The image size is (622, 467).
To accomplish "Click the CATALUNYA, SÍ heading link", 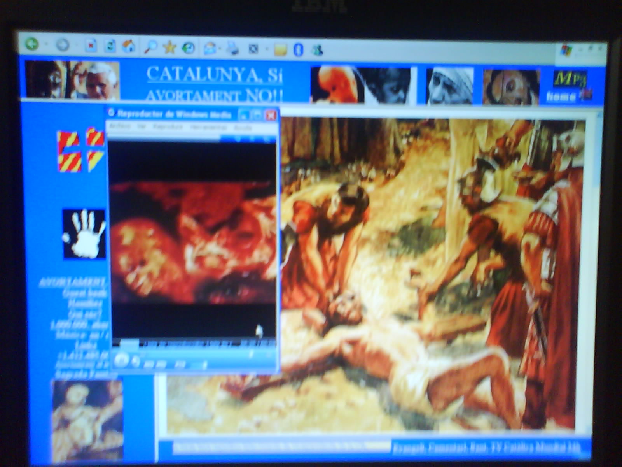I will click(214, 74).
